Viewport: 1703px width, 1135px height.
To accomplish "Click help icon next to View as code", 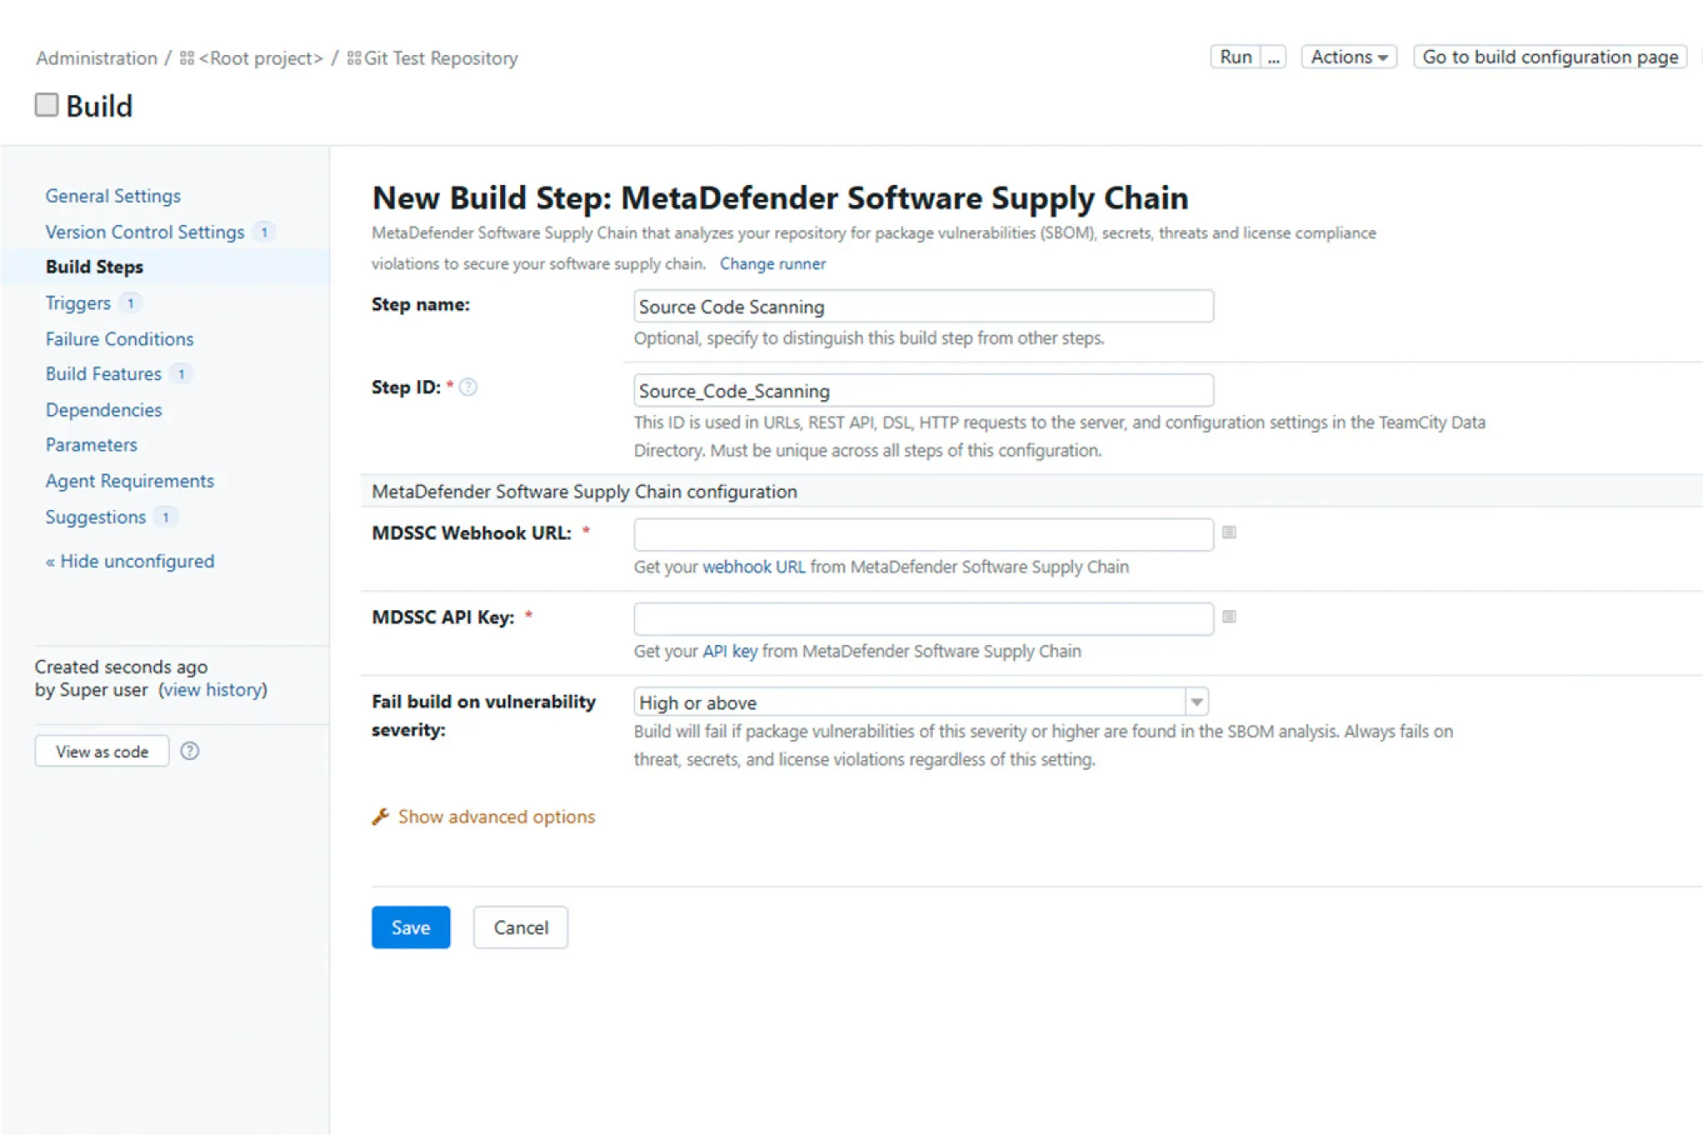I will (x=190, y=751).
